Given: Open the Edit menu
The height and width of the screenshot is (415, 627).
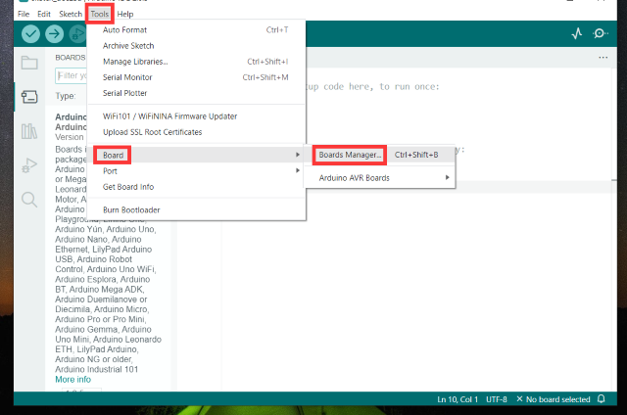Looking at the screenshot, I should click(44, 14).
